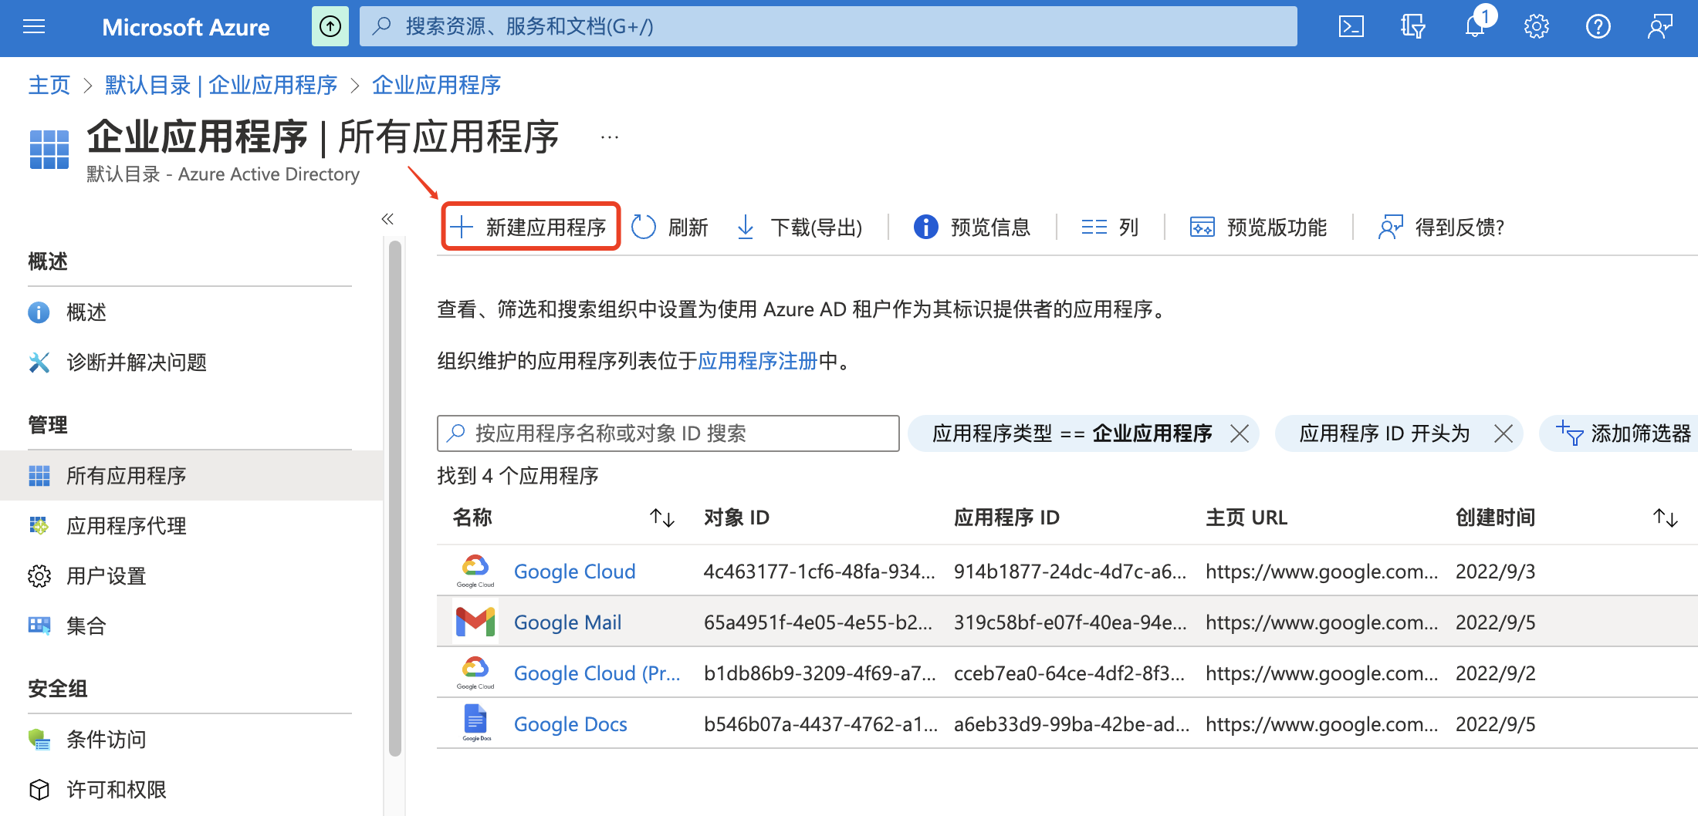Open 预览信息
This screenshot has height=816, width=1698.
pyautogui.click(x=972, y=228)
